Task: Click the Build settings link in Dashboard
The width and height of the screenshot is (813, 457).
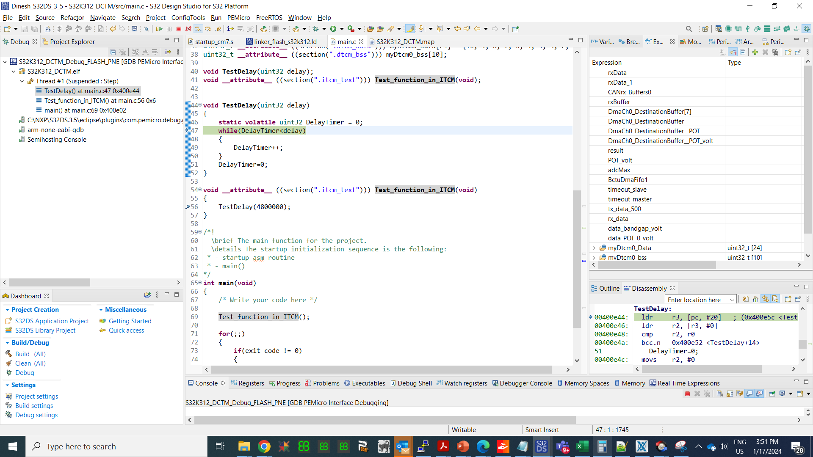Action: tap(34, 405)
